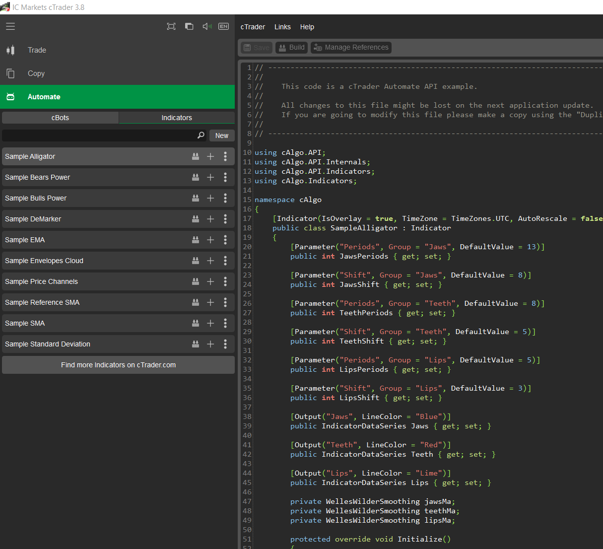Switch to the Indicators tab
Screen dimensions: 603x549
(177, 118)
